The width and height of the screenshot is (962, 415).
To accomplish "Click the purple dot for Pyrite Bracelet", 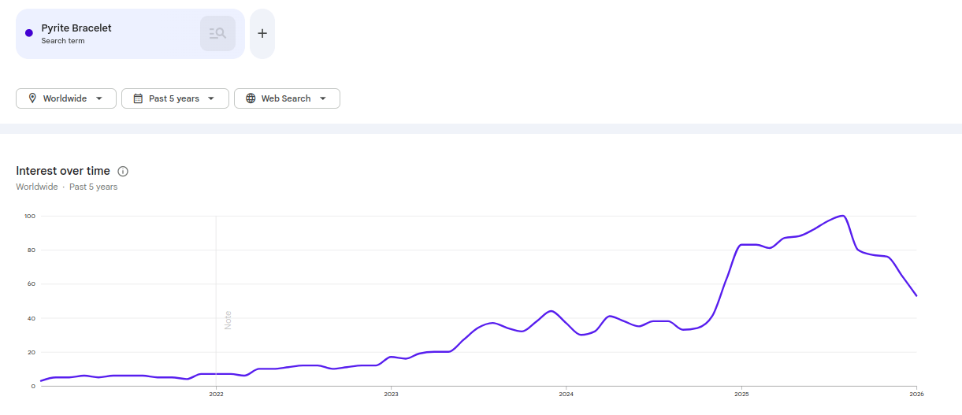I will (x=29, y=33).
